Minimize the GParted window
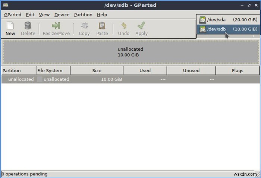The height and width of the screenshot is (178, 261). click(x=242, y=5)
